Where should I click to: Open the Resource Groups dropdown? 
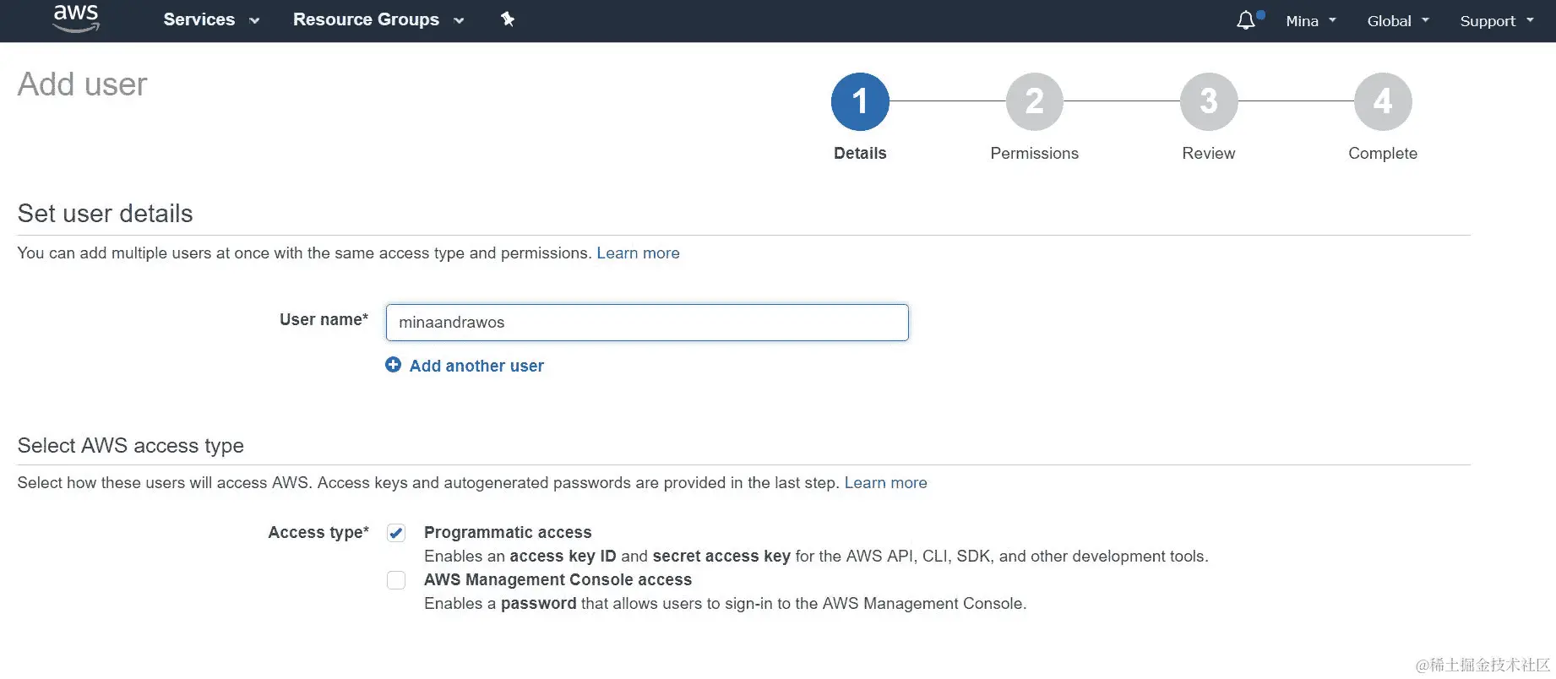coord(378,19)
